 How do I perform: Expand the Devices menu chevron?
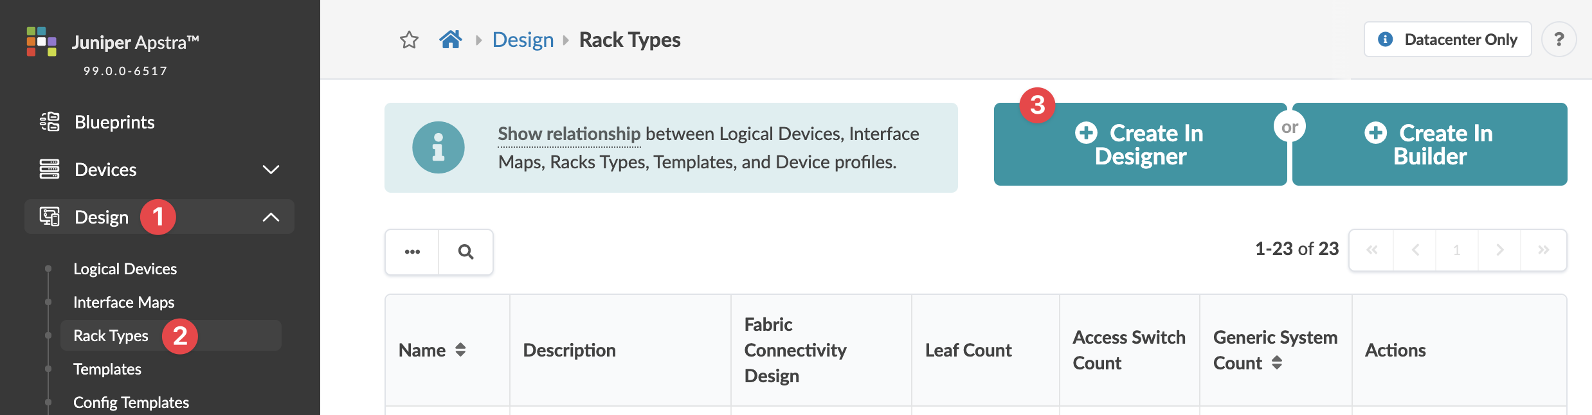(271, 170)
